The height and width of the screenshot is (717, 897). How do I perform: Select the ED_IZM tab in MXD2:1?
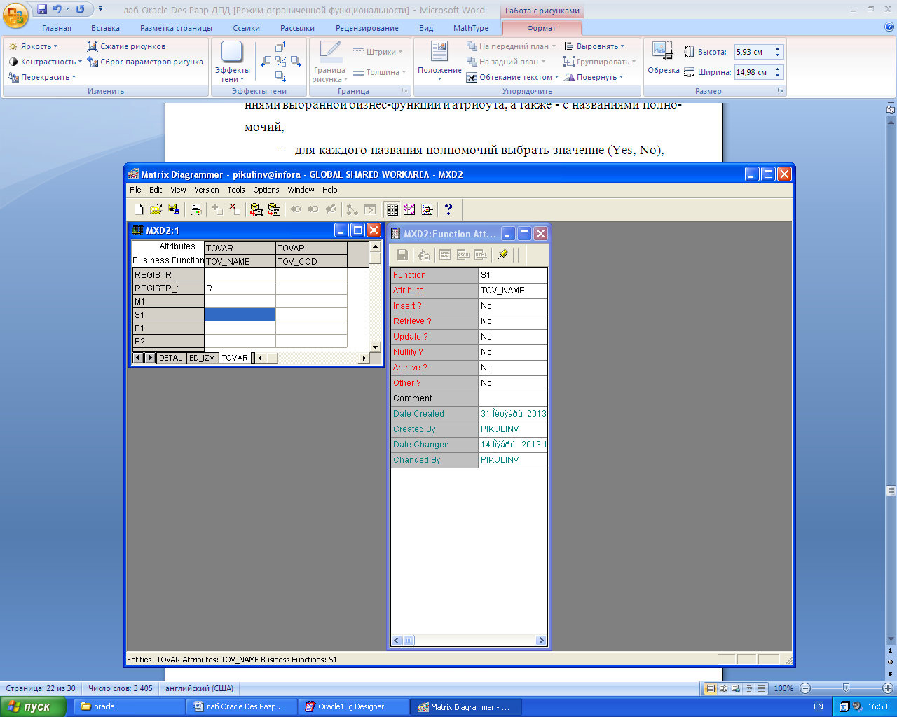click(203, 358)
